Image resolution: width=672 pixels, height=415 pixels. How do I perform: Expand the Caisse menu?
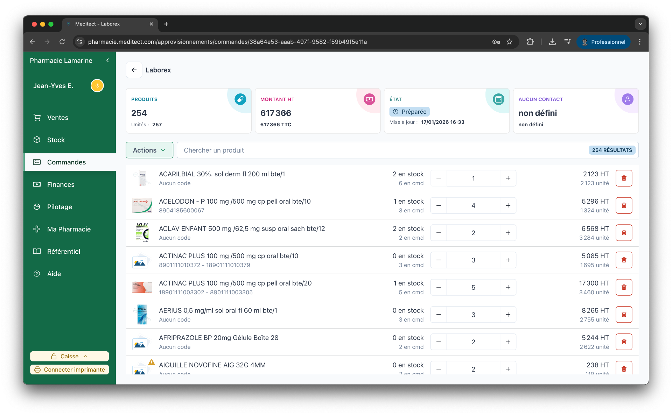click(x=69, y=356)
